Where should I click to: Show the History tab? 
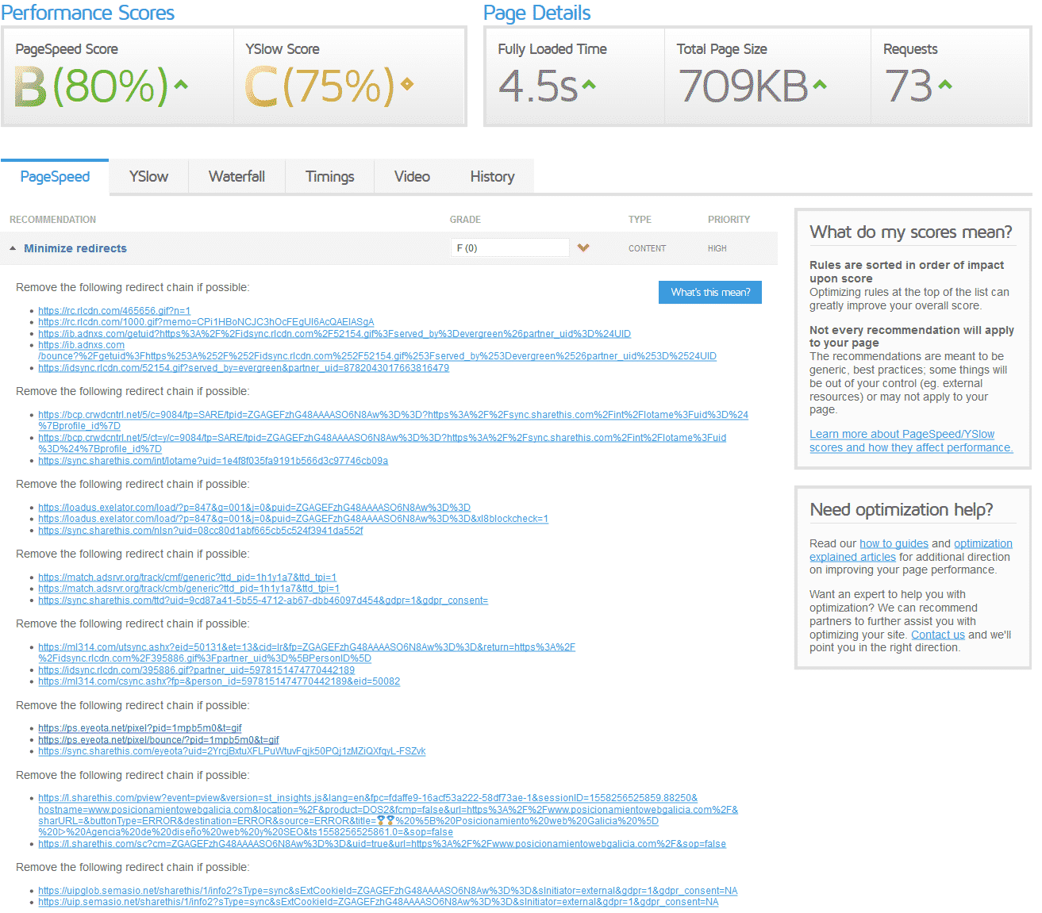492,176
